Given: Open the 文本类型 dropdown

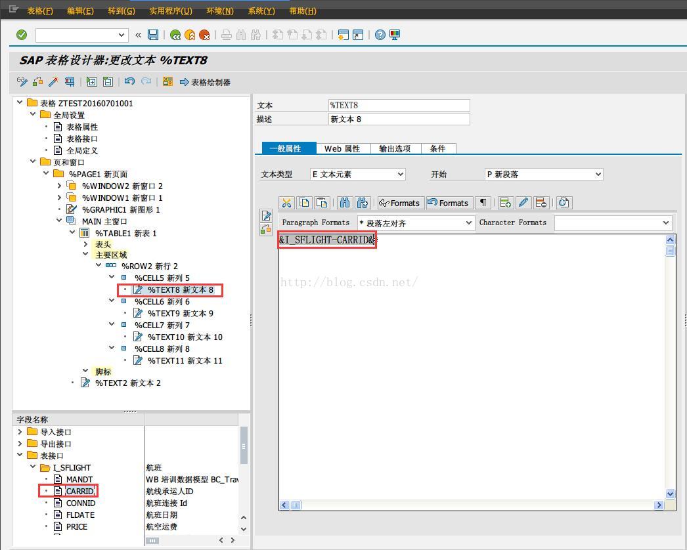Looking at the screenshot, I should pyautogui.click(x=401, y=175).
